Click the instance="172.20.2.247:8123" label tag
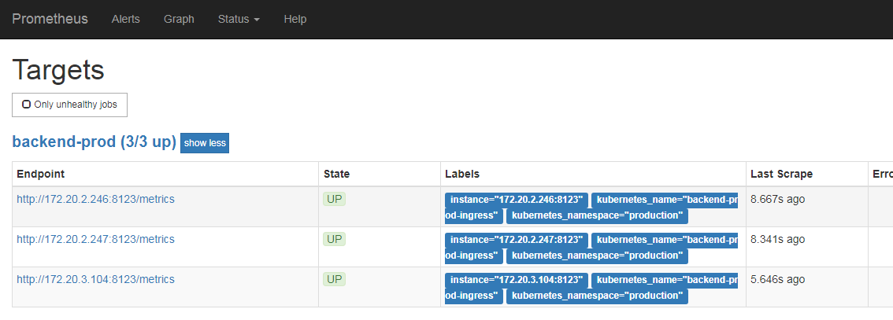 tap(517, 240)
